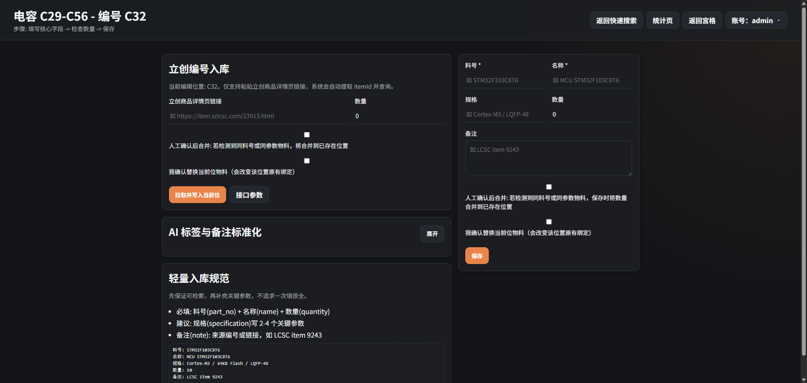The width and height of the screenshot is (807, 383).
Task: Open the 接口参数 button
Action: click(x=249, y=195)
